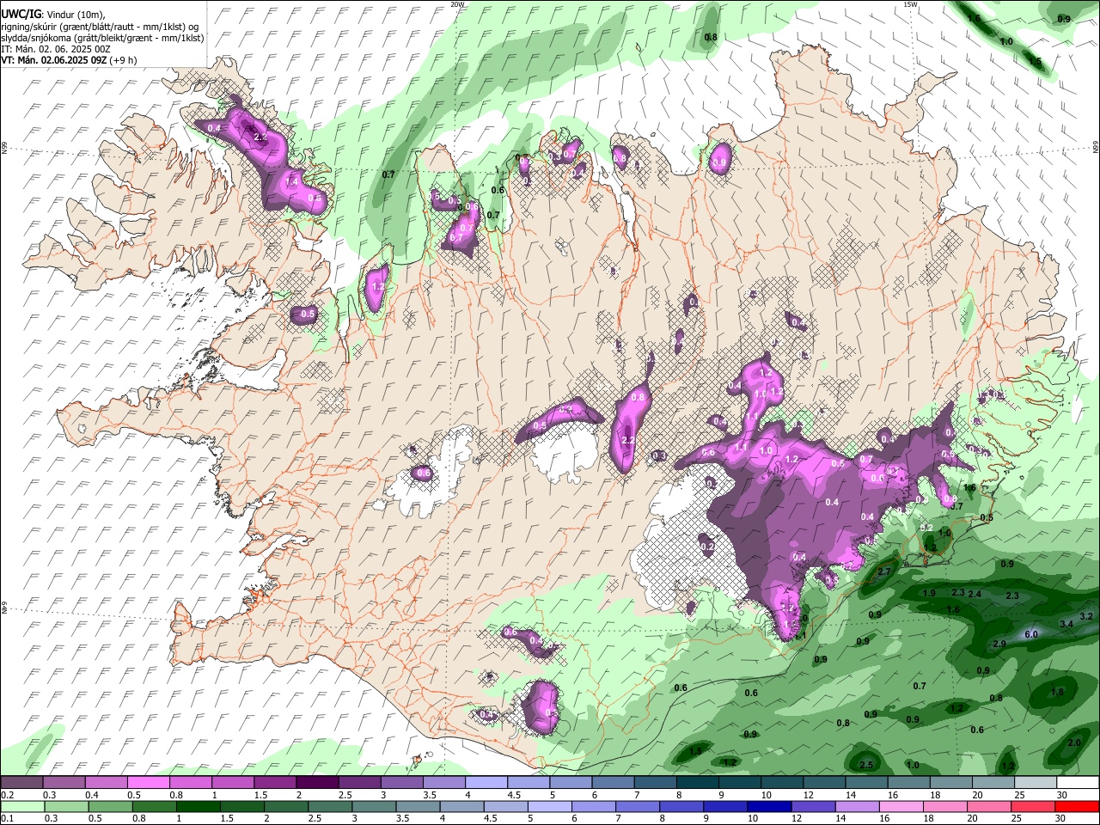Click the 30 label in the bottom legend row
This screenshot has height=825, width=1100.
click(x=1060, y=819)
